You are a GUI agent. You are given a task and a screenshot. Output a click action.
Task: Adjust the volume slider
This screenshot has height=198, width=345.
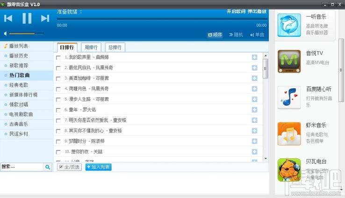coord(26,34)
